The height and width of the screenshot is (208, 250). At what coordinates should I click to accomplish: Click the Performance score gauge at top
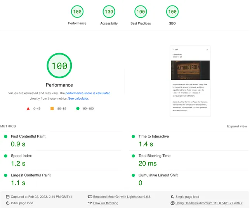click(x=77, y=12)
